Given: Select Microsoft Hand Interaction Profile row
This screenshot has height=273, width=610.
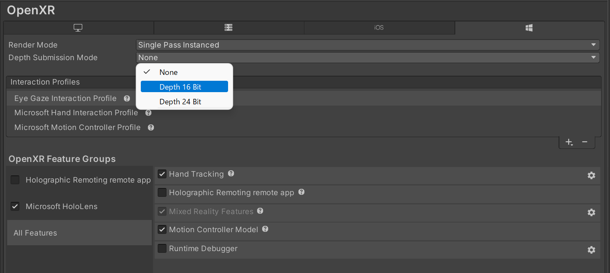Looking at the screenshot, I should pos(304,113).
